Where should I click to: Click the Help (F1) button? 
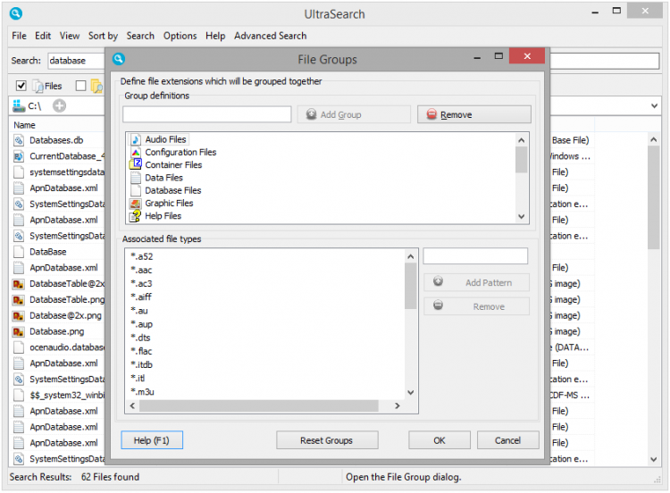(x=152, y=440)
